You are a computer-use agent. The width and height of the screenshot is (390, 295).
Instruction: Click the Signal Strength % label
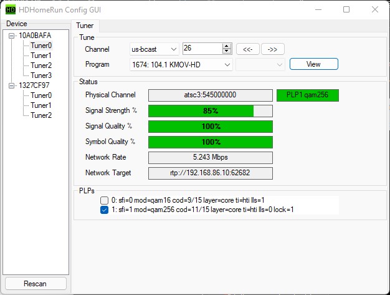(111, 110)
